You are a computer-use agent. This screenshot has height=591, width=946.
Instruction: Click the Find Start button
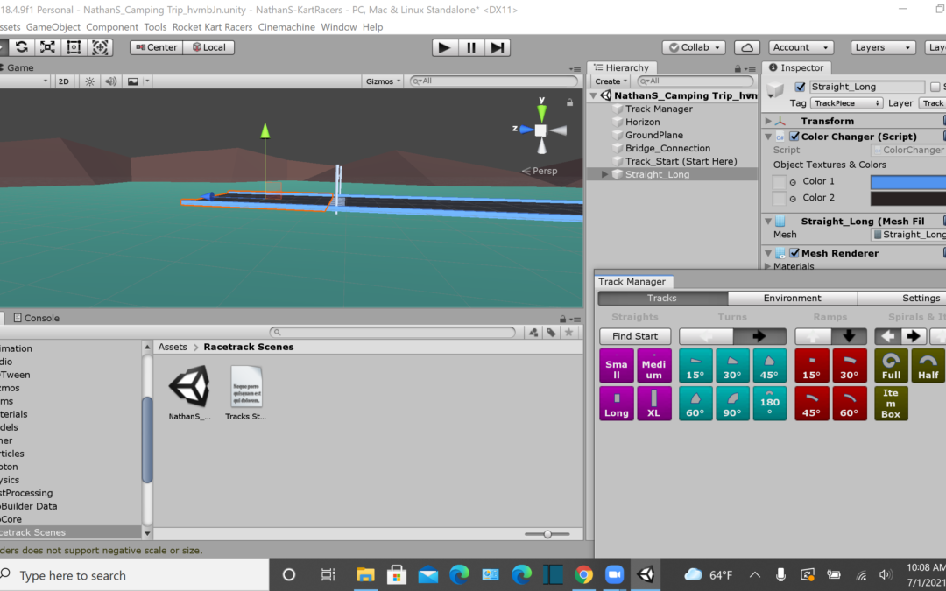coord(635,336)
